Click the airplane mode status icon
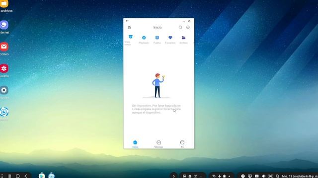 pyautogui.click(x=219, y=176)
